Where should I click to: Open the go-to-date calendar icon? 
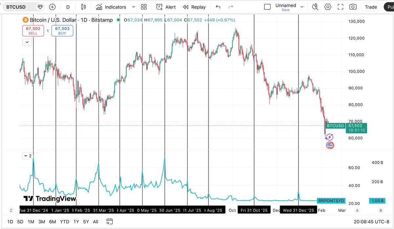point(110,222)
